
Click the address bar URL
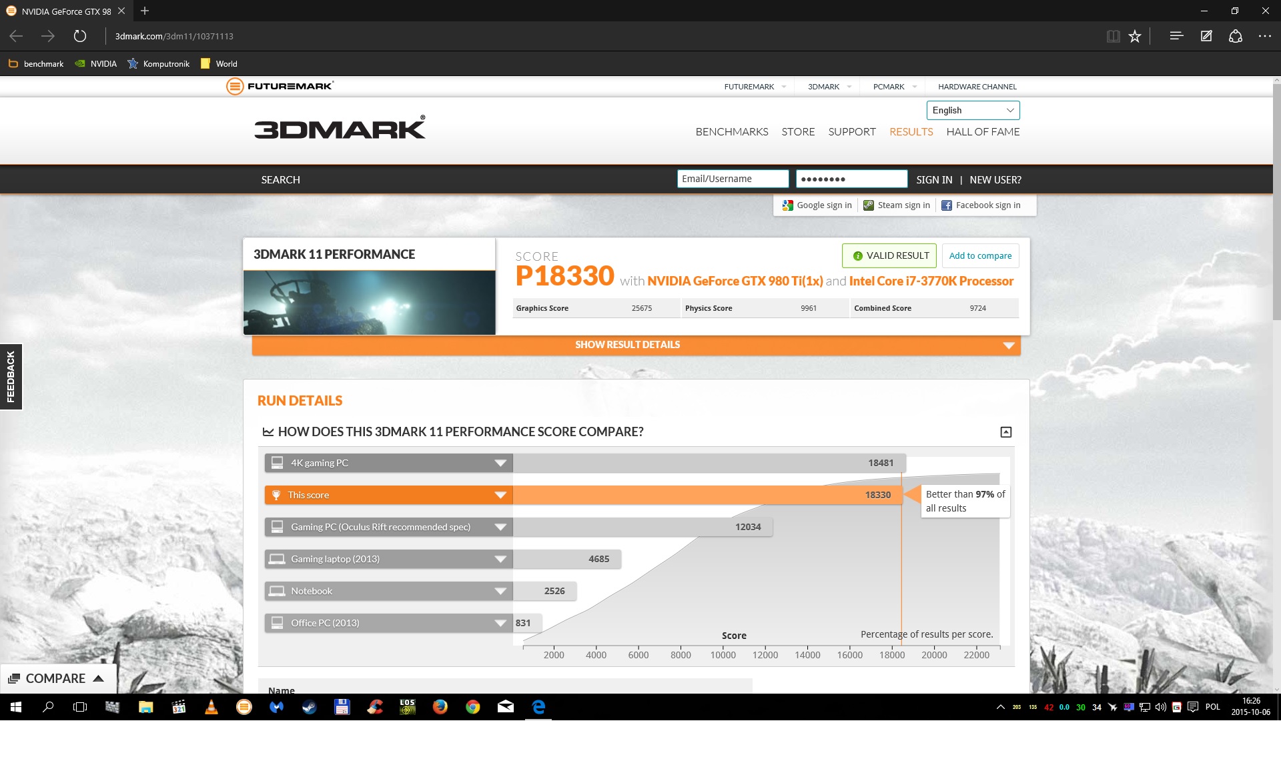[x=174, y=36]
